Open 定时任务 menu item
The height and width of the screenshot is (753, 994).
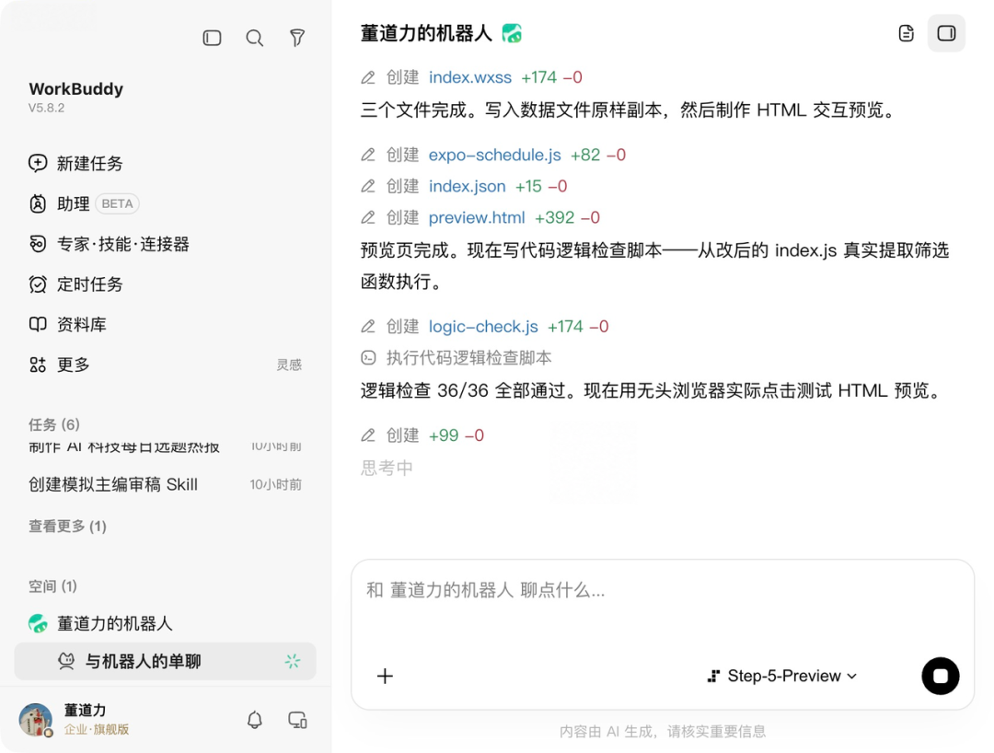point(165,284)
